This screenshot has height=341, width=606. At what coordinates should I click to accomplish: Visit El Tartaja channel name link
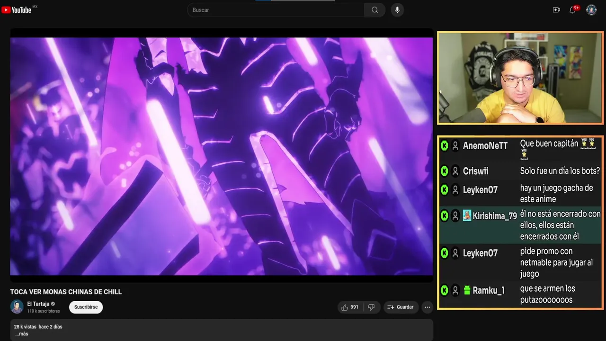38,304
